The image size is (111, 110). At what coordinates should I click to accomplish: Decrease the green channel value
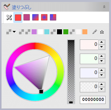tap(102, 61)
